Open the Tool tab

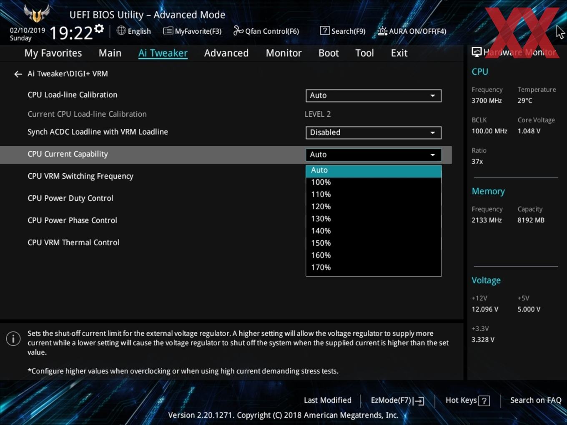click(364, 53)
